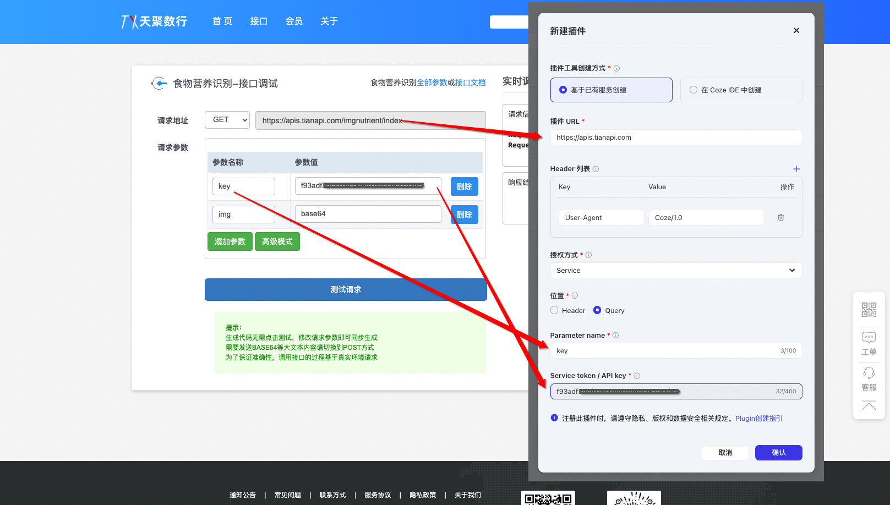This screenshot has height=505, width=890.
Task: Select Query position radio
Action: point(597,310)
